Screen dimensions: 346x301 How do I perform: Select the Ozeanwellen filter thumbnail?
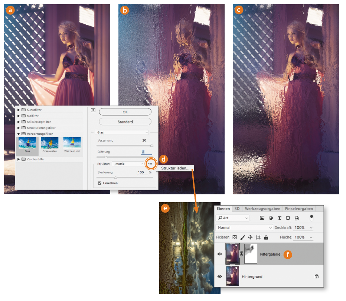pos(50,145)
